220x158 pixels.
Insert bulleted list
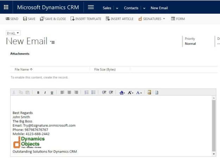pos(93,92)
